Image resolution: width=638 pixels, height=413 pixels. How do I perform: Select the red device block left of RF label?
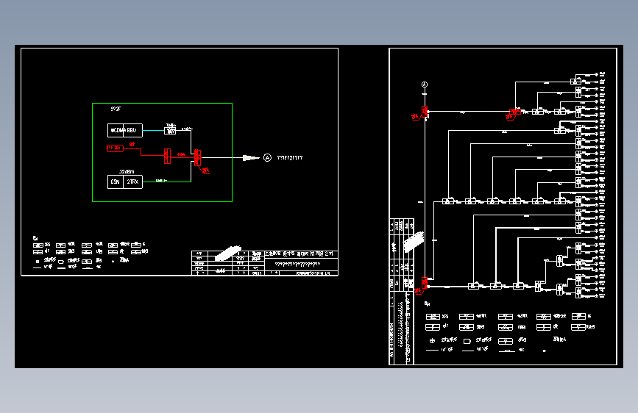click(x=115, y=148)
